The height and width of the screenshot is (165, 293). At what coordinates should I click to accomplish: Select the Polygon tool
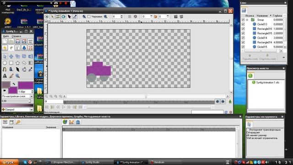pos(24,63)
